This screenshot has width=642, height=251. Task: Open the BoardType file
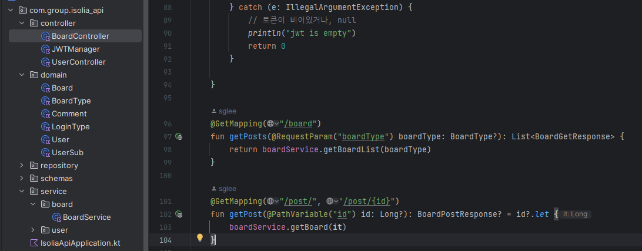pos(71,101)
